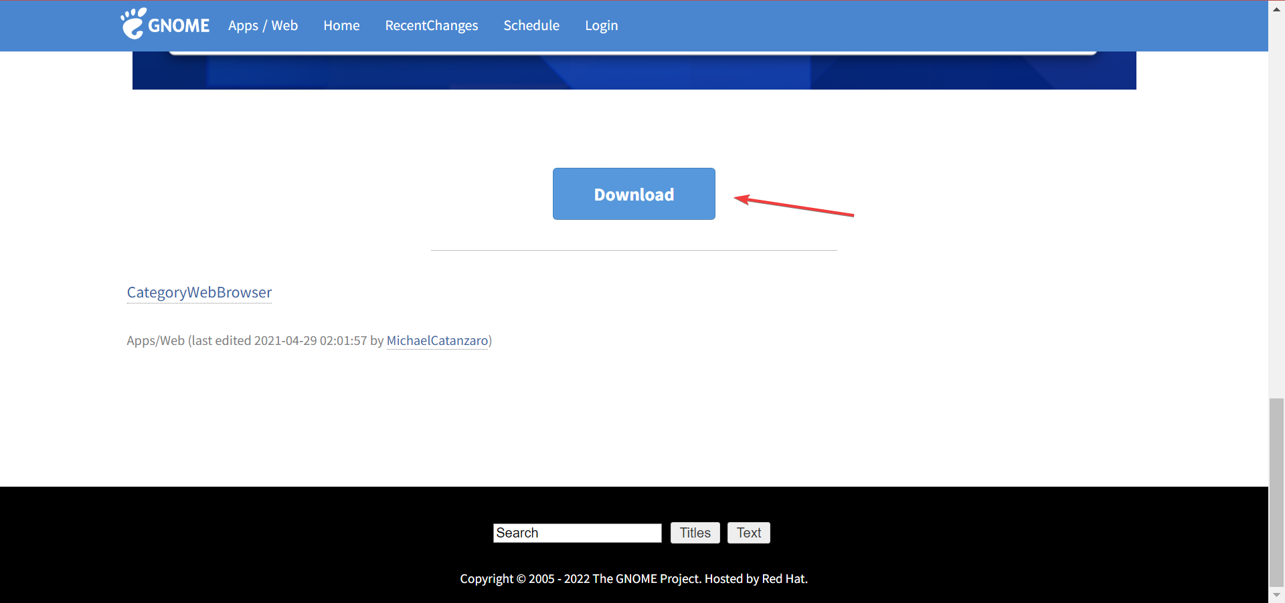Click the scrollbar down arrow
Viewport: 1285px width, 603px height.
tap(1276, 595)
